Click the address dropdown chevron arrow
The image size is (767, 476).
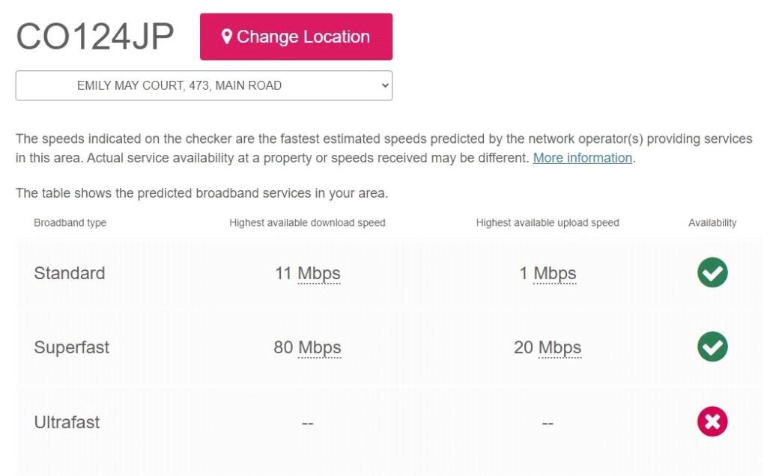[x=385, y=85]
